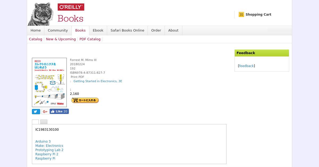Screen dimensions: 319x167
Task: Open the About menu tab
Action: [x=173, y=30]
